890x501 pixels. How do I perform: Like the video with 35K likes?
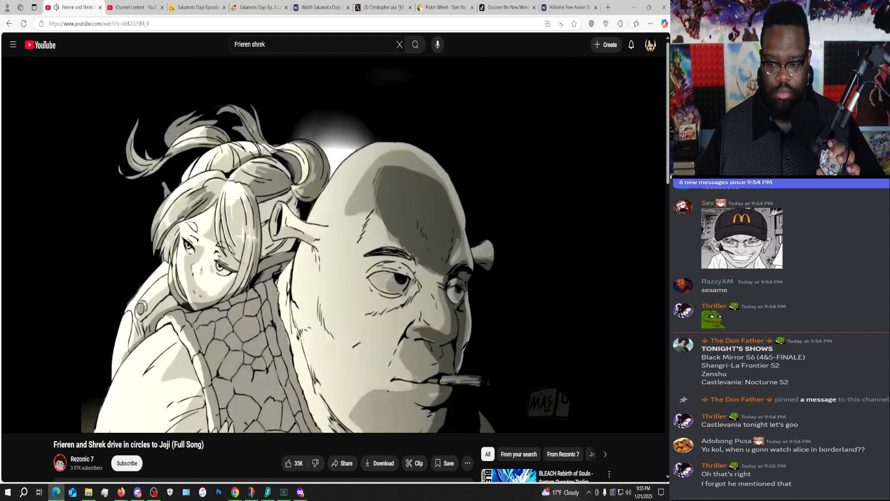(294, 463)
